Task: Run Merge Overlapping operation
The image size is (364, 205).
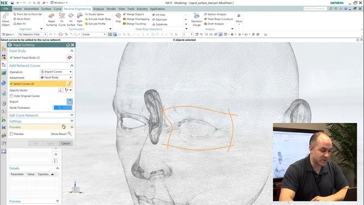Action: [x=136, y=19]
